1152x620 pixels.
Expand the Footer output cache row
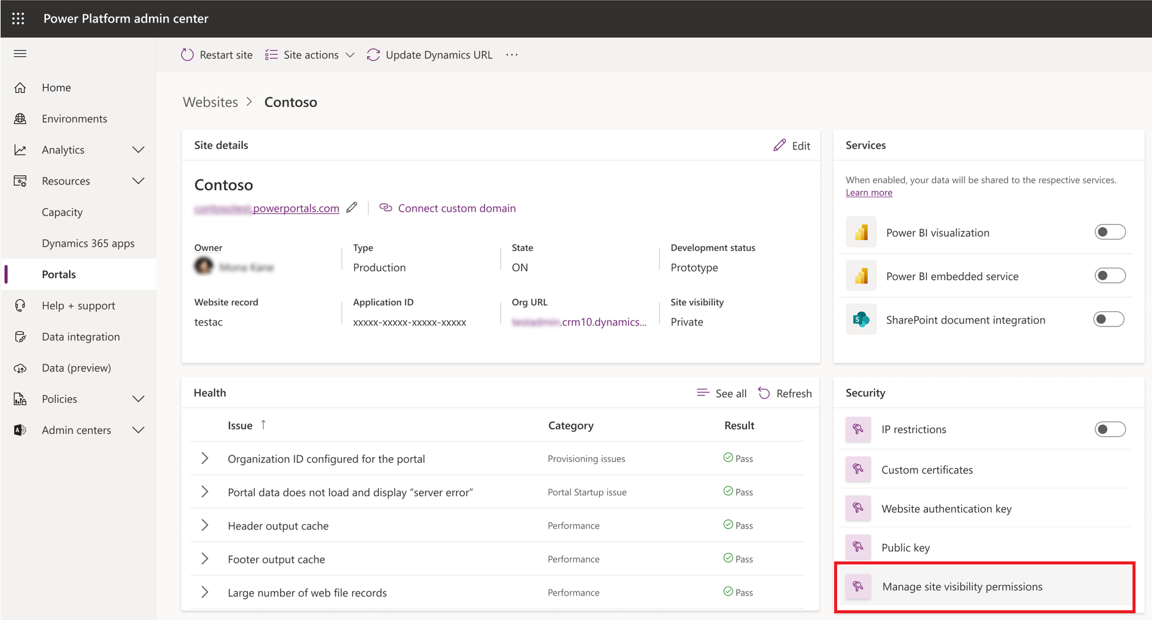coord(205,559)
